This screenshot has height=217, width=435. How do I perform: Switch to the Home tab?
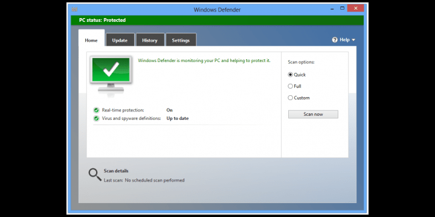pos(91,40)
